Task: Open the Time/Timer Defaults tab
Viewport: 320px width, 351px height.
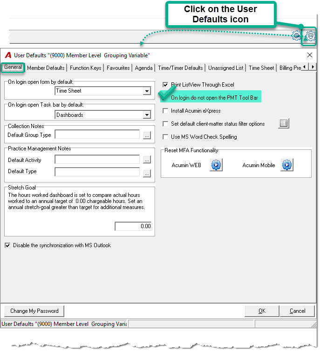Action: tap(180, 68)
